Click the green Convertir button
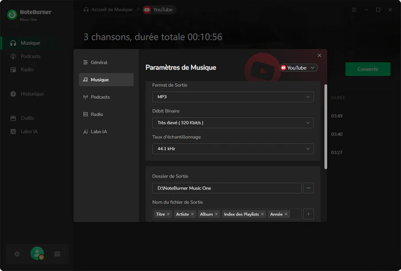The width and height of the screenshot is (401, 271). point(368,69)
